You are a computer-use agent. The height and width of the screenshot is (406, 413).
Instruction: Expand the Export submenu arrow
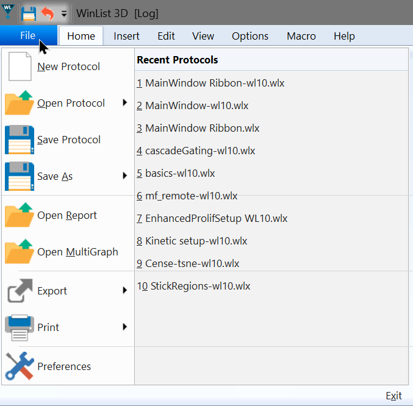coord(124,290)
